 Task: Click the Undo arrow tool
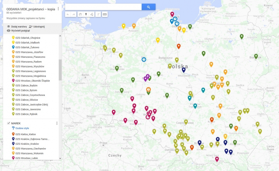coord(68,15)
